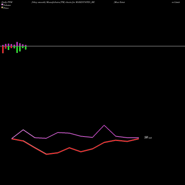This screenshot has height=185, width=185.
Task: Click the 'Price' legend label
Action: [6, 8]
